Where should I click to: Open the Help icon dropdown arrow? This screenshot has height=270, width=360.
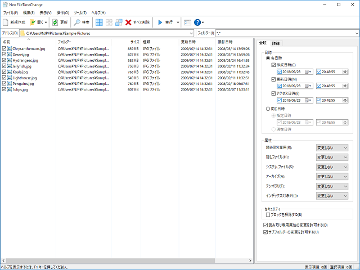202,22
